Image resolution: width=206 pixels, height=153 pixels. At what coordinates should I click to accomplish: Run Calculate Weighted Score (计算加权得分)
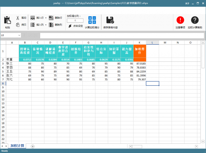click(x=92, y=20)
